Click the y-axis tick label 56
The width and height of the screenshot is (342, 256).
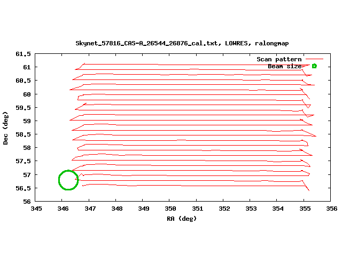click(x=27, y=202)
